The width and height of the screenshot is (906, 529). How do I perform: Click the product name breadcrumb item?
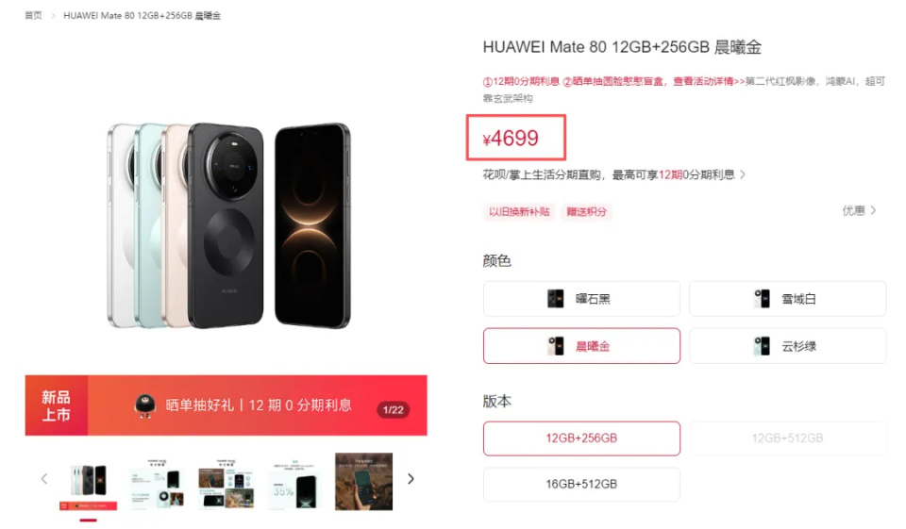[x=143, y=16]
